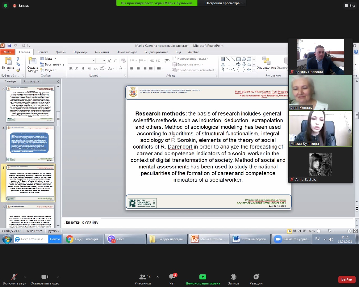
Task: Expand the Настройки просмотра dropdown
Action: (224, 3)
